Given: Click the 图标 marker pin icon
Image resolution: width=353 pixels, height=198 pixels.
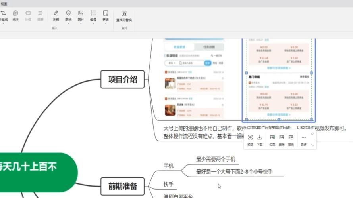Looking at the screenshot, I should (68, 13).
